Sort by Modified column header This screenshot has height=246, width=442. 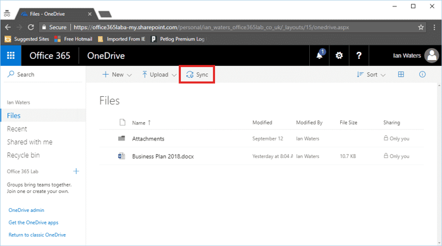pyautogui.click(x=262, y=123)
